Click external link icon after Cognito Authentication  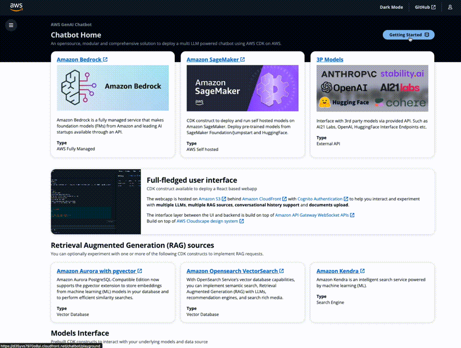click(346, 199)
